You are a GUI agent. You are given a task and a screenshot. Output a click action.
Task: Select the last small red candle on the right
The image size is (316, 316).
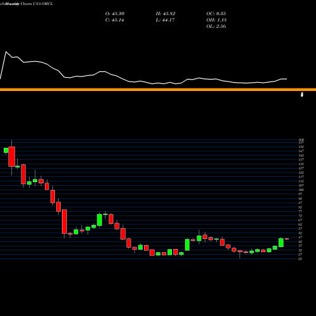click(287, 239)
